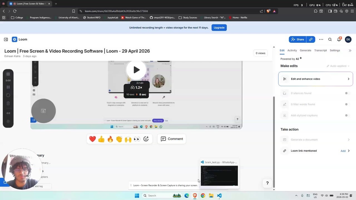The height and width of the screenshot is (200, 356).
Task: Open File Explorer from taskbar
Action: (x=211, y=196)
